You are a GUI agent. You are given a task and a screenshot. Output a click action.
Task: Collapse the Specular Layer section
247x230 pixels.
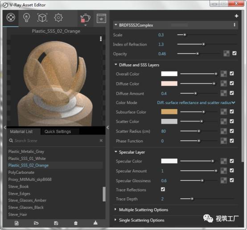pos(116,152)
